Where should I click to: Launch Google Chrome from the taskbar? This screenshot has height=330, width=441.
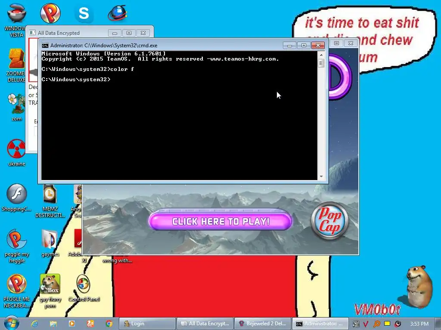coord(109,324)
